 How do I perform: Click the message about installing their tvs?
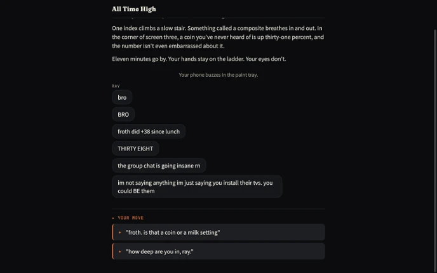point(197,187)
